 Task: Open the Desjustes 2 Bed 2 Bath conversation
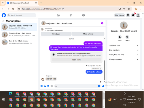[x=19, y=27]
